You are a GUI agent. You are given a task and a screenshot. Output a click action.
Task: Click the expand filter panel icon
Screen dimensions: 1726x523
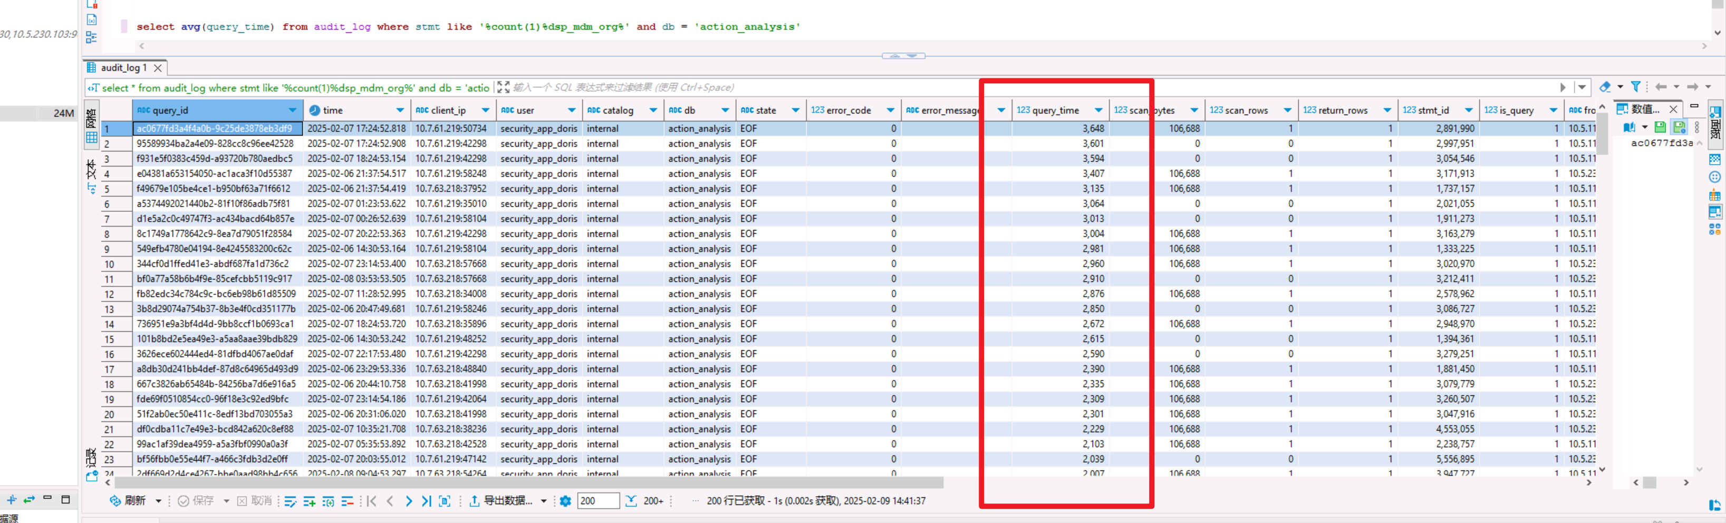[x=503, y=88]
